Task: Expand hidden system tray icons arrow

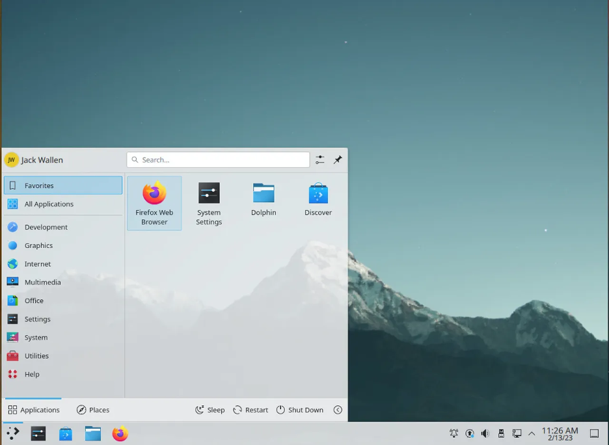Action: click(x=532, y=433)
